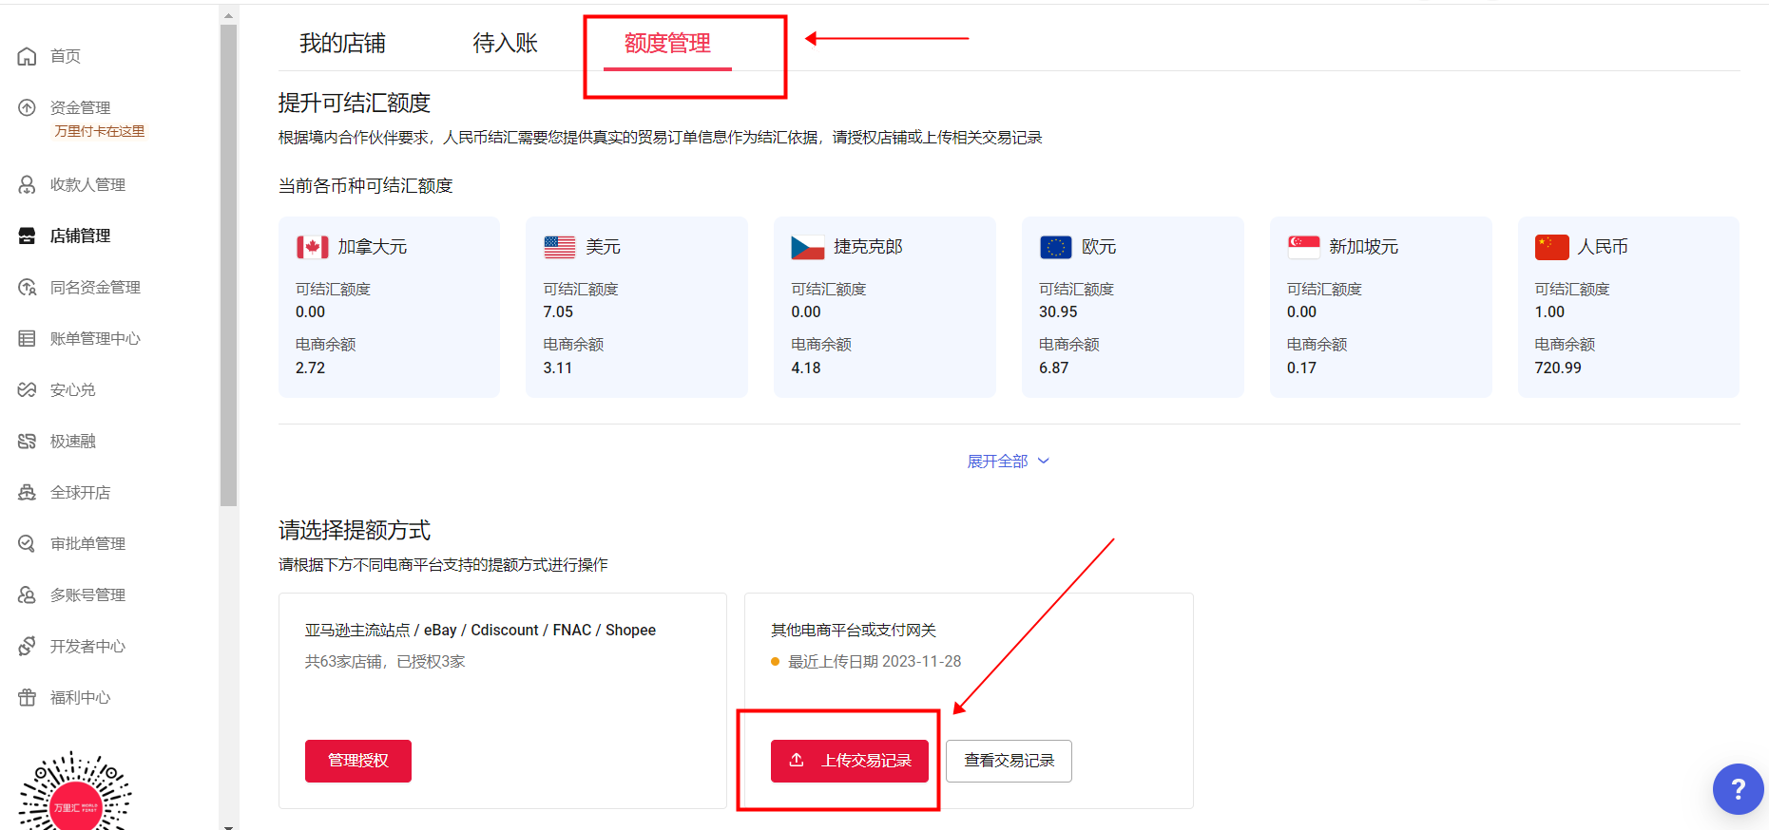Click the 查看交易记录 button
Viewport: 1769px width, 830px height.
coord(1009,761)
